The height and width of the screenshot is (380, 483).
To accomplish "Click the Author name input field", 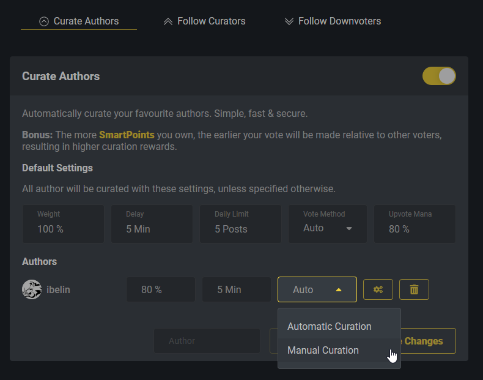I will (206, 341).
